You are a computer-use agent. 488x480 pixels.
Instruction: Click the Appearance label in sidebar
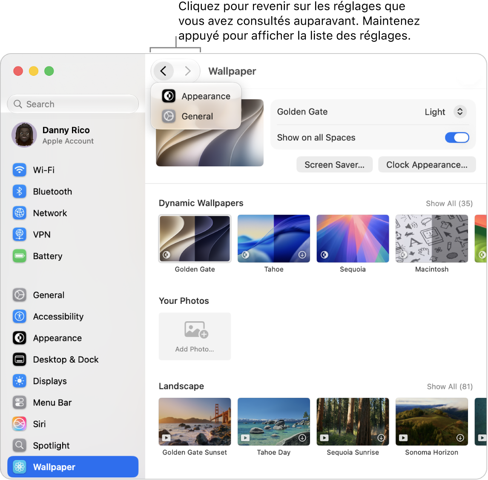[57, 338]
